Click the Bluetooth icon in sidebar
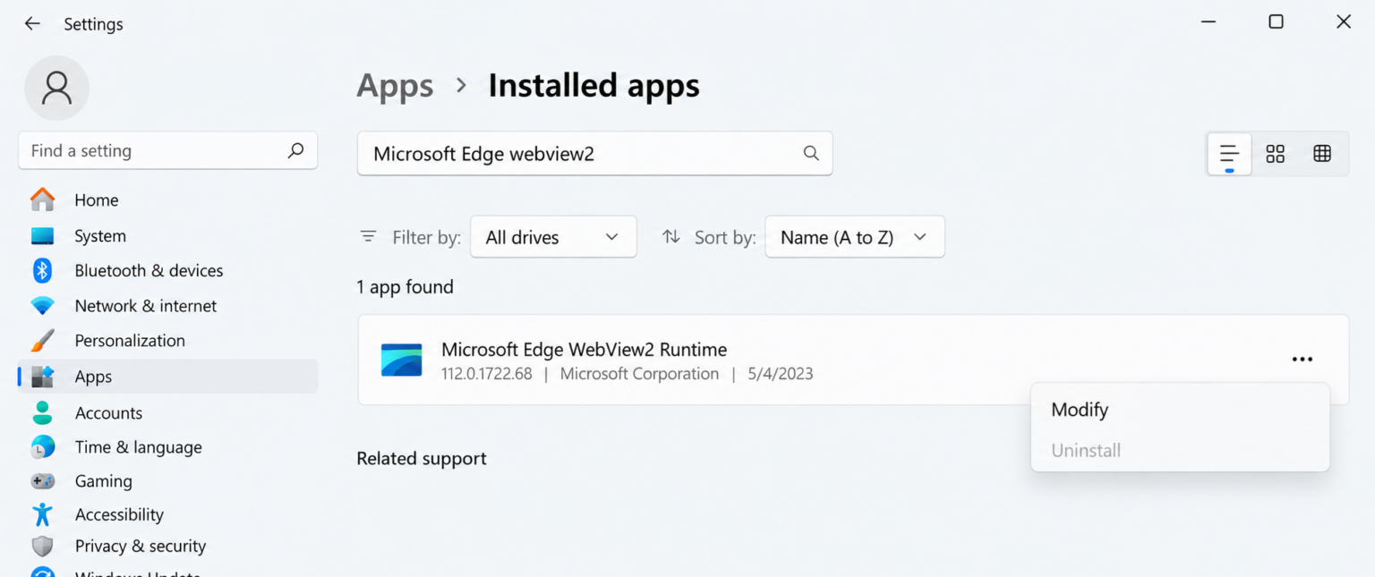The height and width of the screenshot is (577, 1375). [x=42, y=270]
